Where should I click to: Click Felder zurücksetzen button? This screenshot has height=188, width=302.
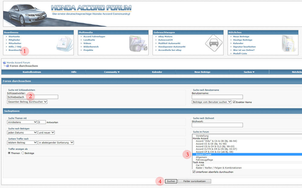tap(194, 181)
